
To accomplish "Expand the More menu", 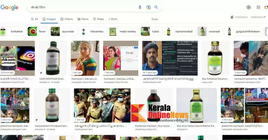I will pos(113,19).
